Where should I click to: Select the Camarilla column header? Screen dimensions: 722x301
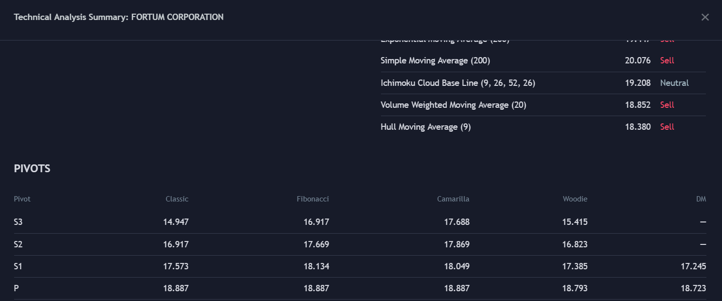(x=453, y=199)
